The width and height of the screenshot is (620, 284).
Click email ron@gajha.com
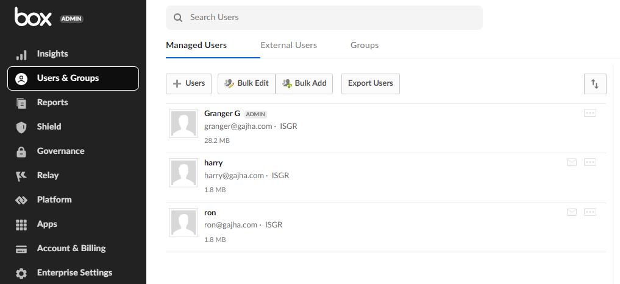[x=230, y=225]
